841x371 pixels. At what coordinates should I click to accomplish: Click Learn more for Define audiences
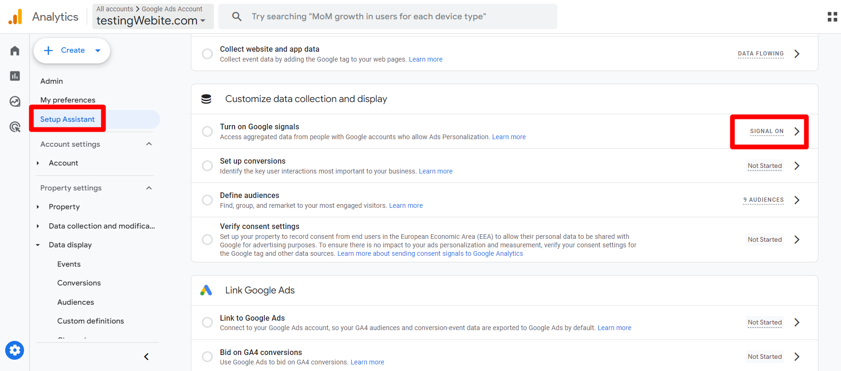[406, 205]
